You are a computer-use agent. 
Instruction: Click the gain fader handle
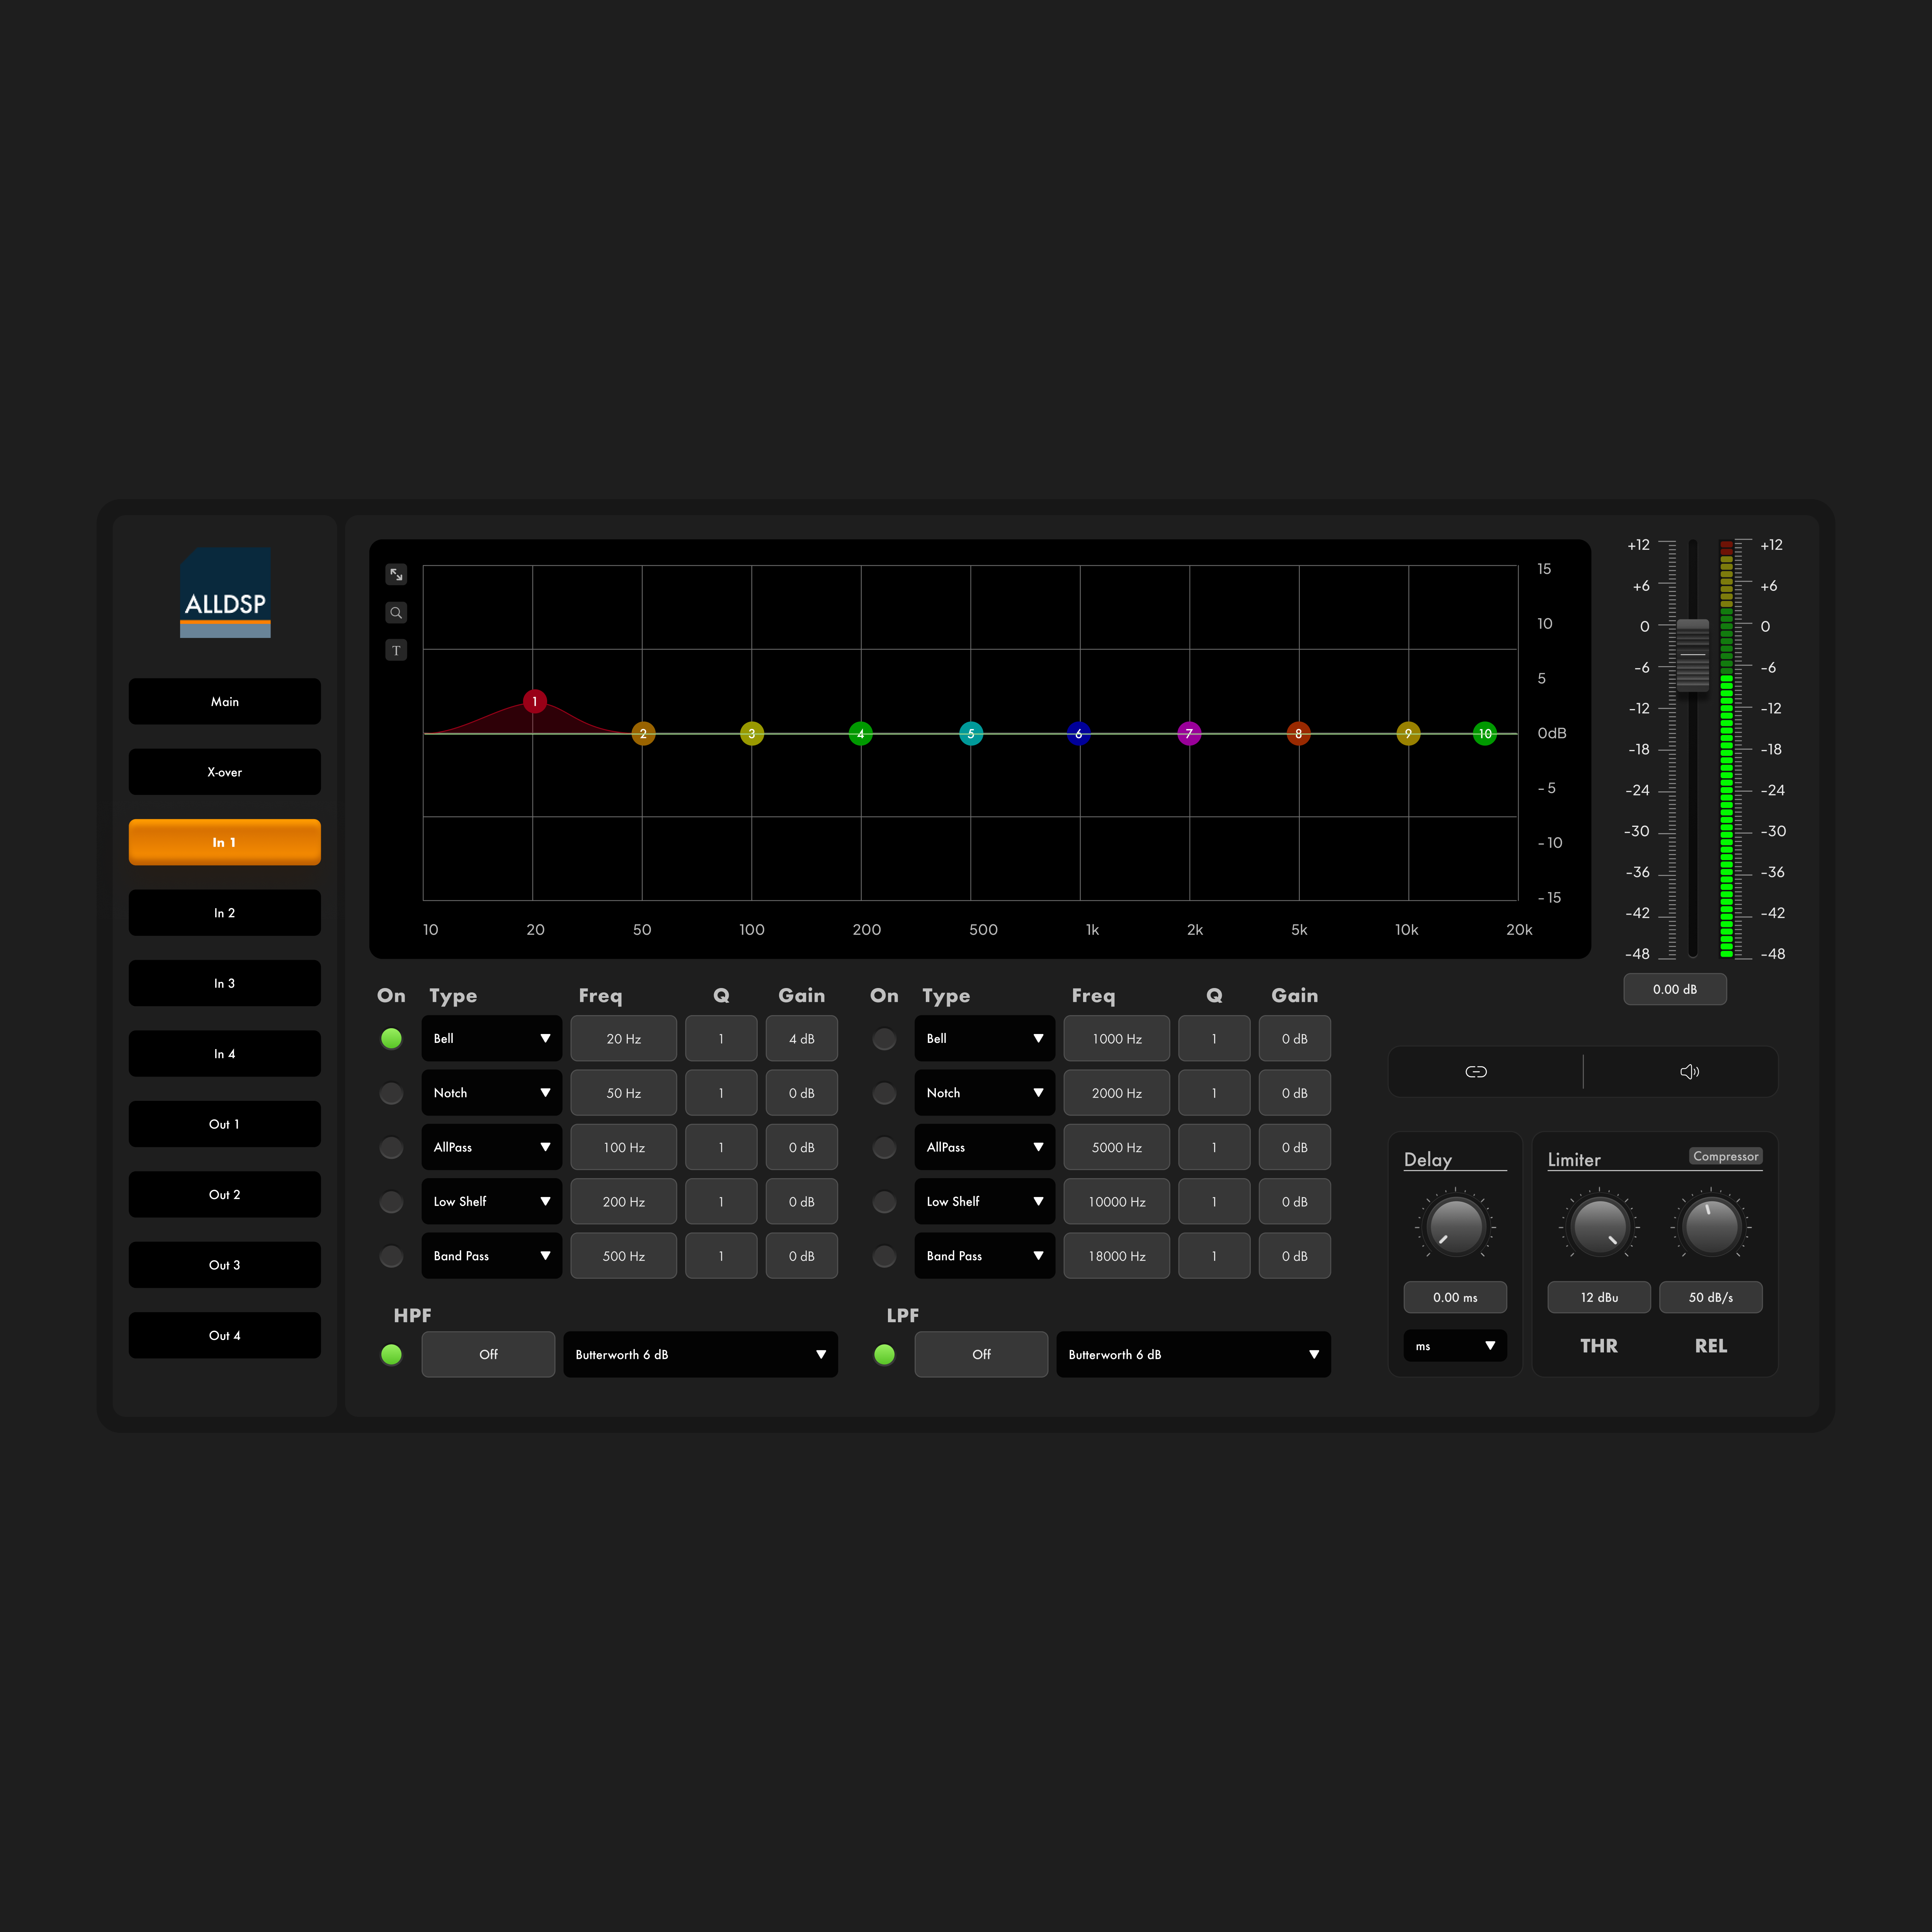[x=1692, y=654]
